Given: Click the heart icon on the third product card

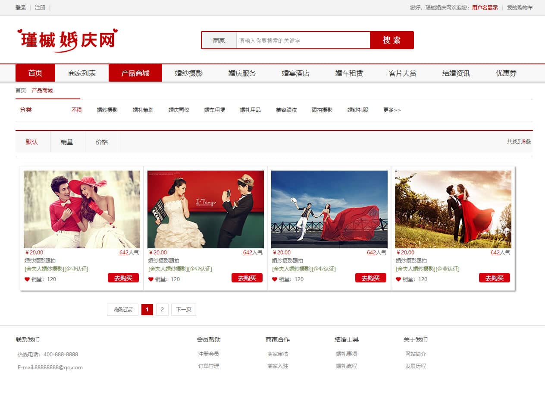Looking at the screenshot, I should click(x=275, y=279).
